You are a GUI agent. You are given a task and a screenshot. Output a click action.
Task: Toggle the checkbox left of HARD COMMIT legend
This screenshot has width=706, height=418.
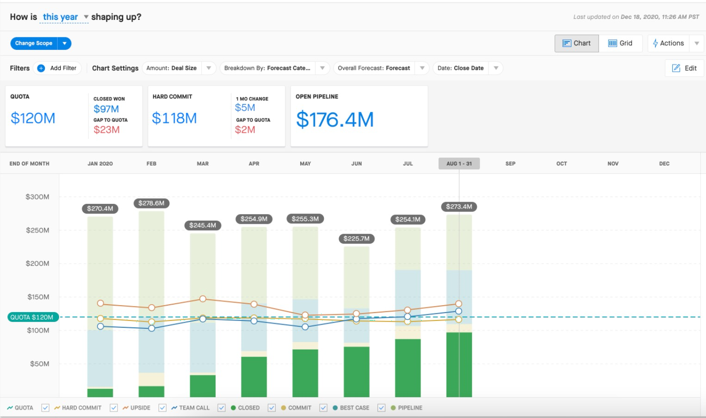point(45,408)
